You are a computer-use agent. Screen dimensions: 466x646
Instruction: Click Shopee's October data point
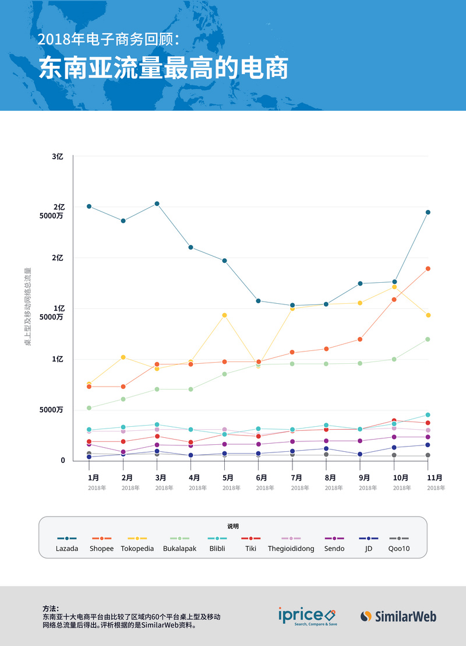[394, 300]
